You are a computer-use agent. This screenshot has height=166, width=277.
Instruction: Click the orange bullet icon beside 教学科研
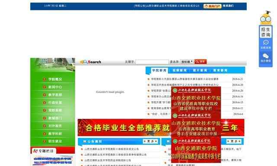(44, 134)
